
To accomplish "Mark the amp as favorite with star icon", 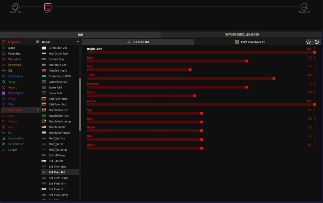I will (x=308, y=42).
